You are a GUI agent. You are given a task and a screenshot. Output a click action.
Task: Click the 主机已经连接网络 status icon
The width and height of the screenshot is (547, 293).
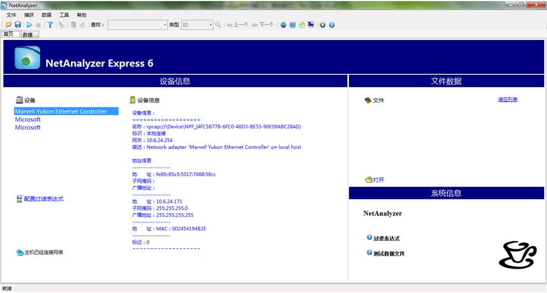point(20,253)
